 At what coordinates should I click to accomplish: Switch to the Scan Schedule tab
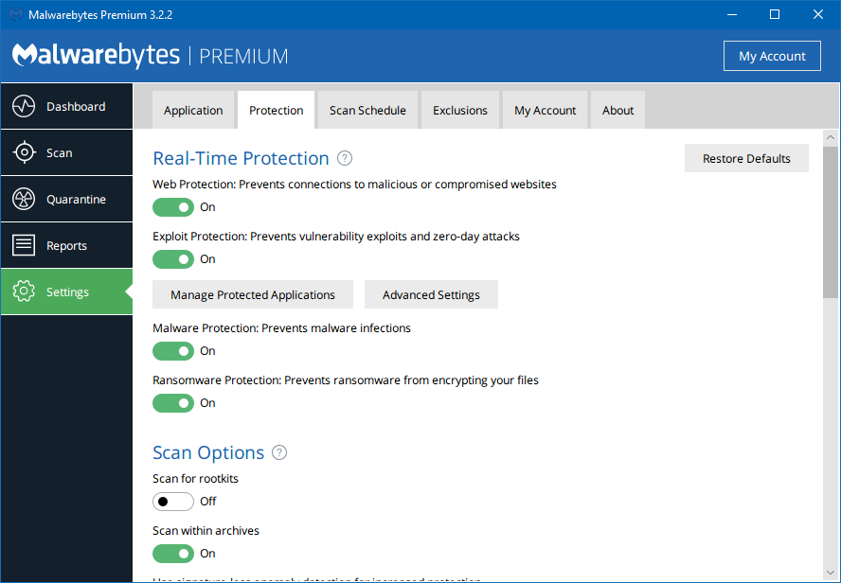367,110
